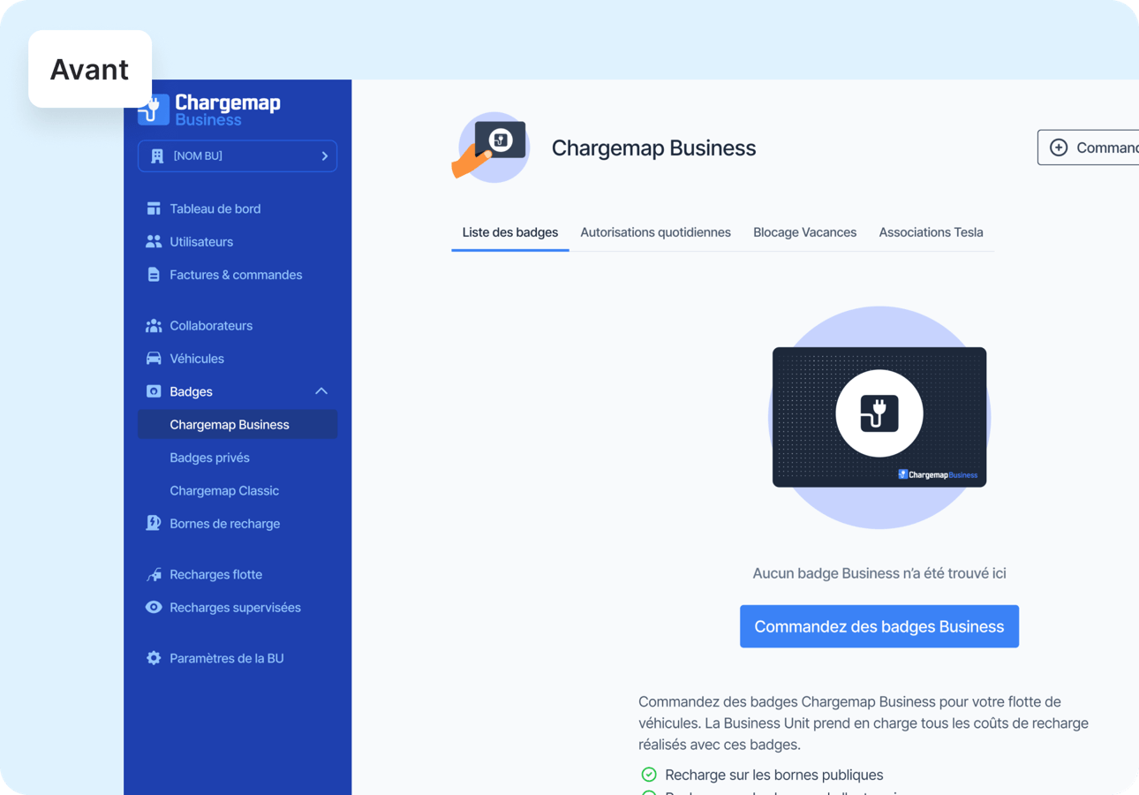Click the description paragraph about Business Unit costs

click(x=864, y=723)
